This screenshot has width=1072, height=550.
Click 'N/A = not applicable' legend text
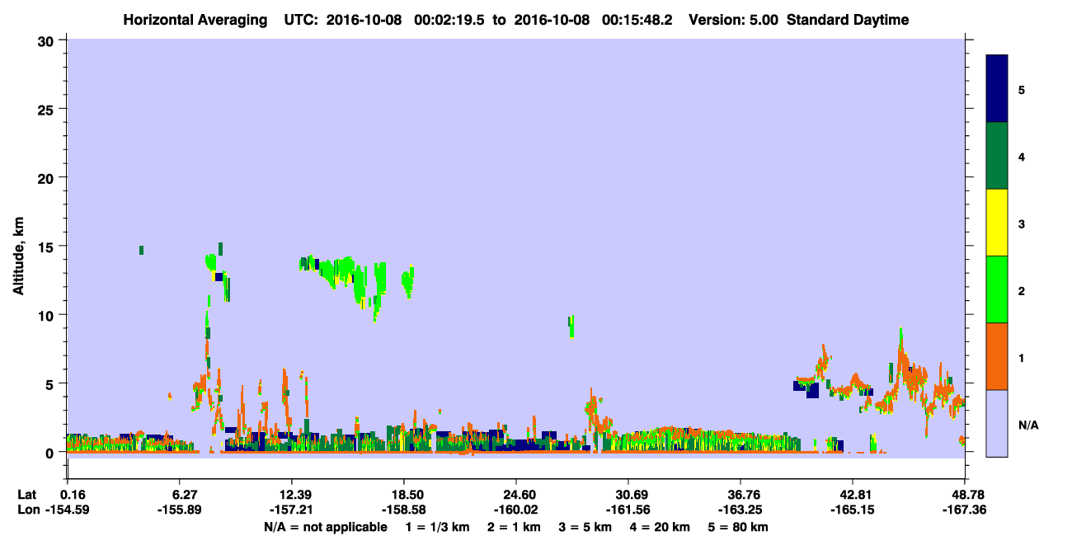click(x=325, y=526)
